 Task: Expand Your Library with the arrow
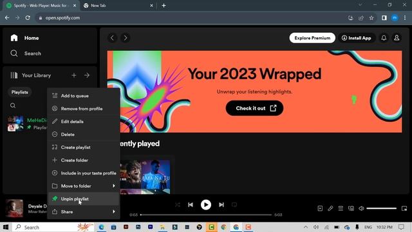[87, 75]
